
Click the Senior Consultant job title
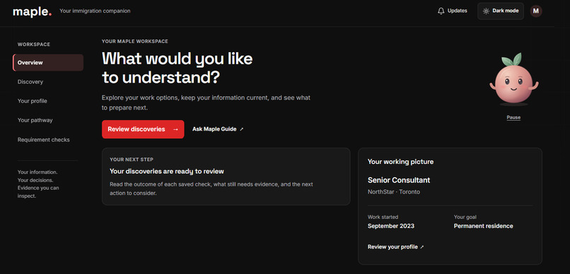tap(399, 180)
